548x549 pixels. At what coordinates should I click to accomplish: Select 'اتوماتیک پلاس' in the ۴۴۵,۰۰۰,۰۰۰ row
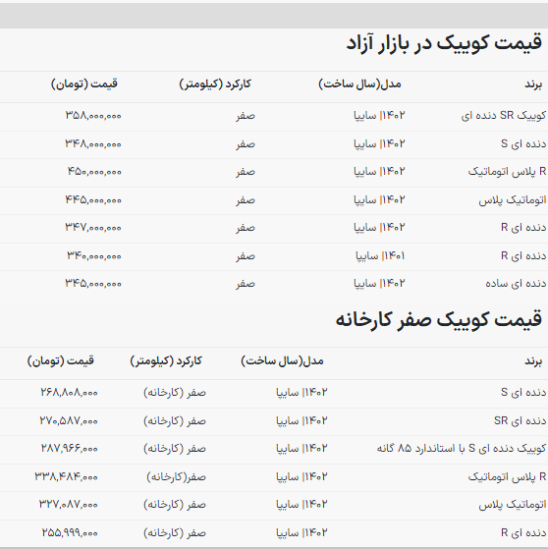tap(513, 200)
